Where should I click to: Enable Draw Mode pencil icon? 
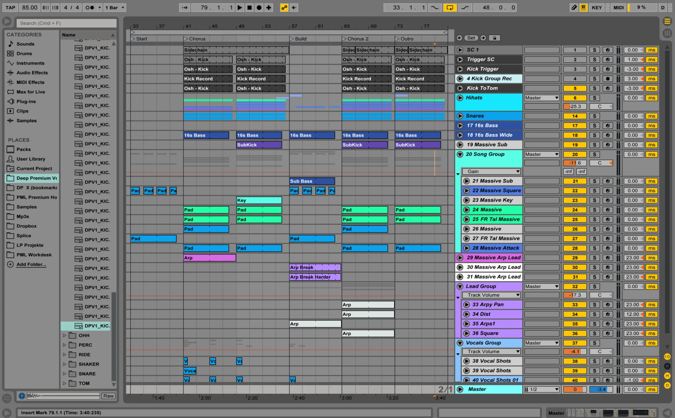coord(574,8)
